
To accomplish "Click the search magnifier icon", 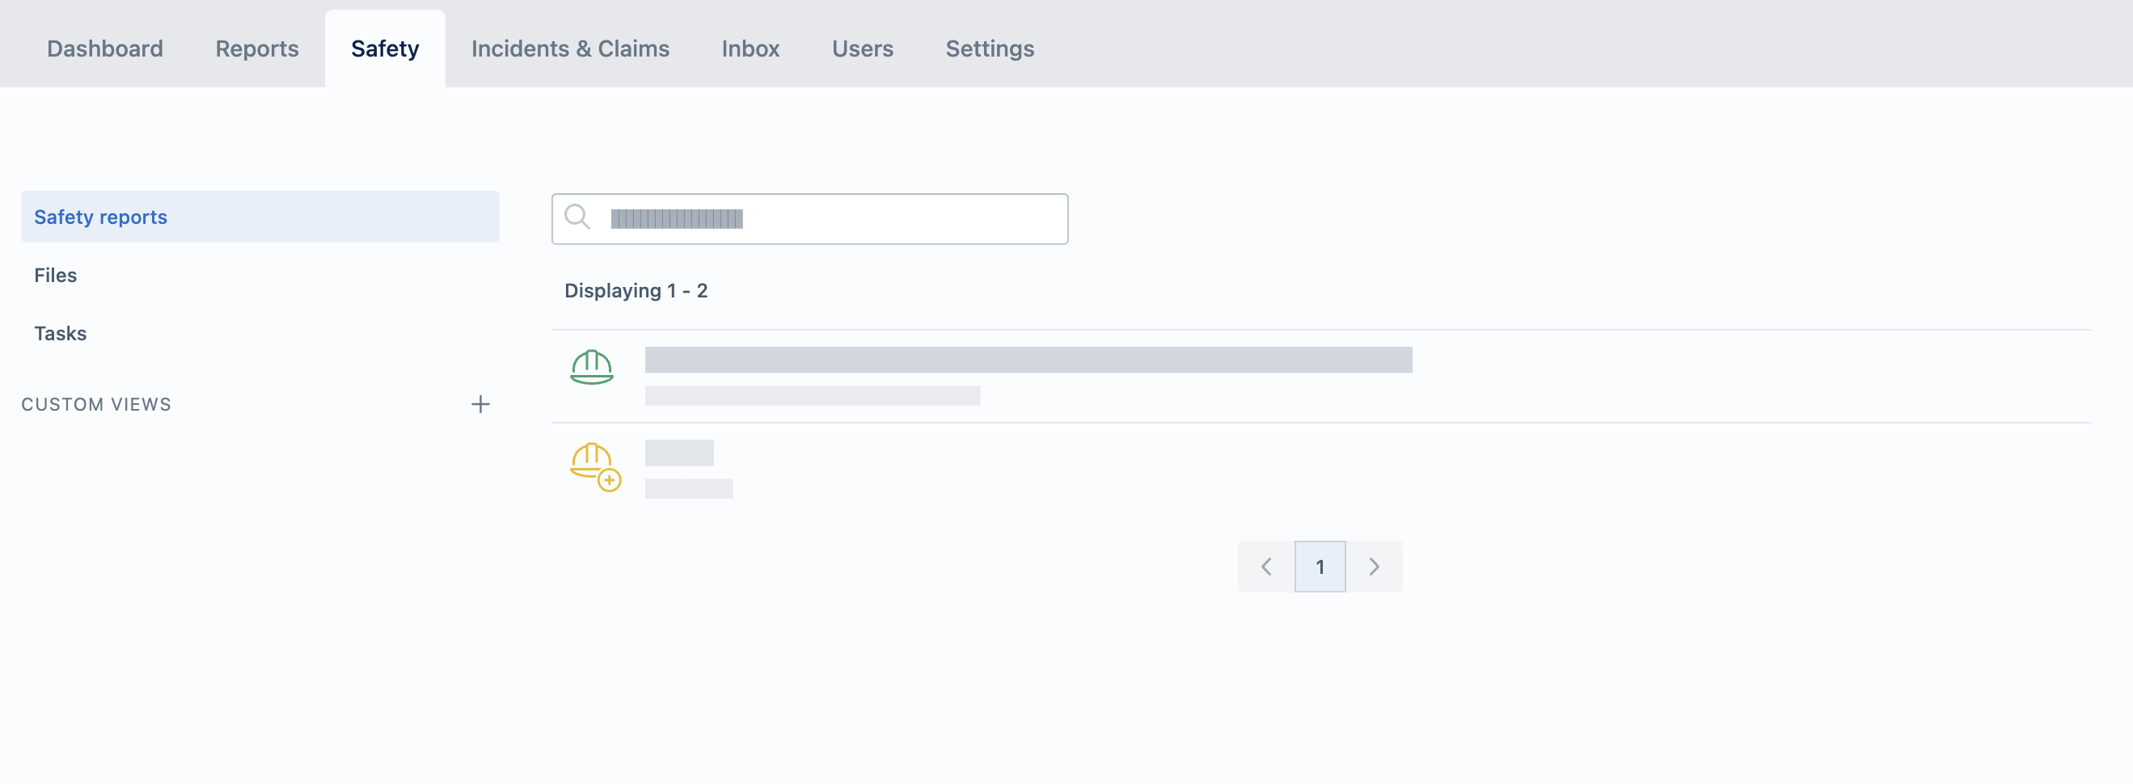I will 577,217.
